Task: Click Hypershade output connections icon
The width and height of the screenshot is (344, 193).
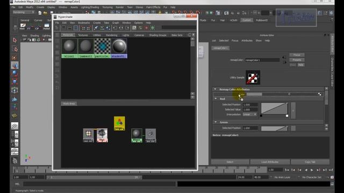Action: tap(127, 28)
